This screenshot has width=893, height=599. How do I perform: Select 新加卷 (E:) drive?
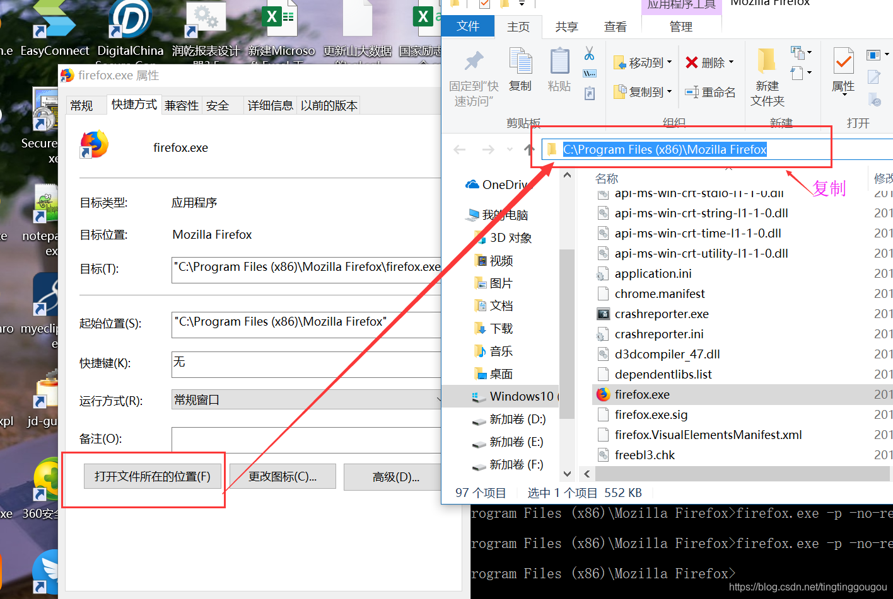tap(508, 442)
